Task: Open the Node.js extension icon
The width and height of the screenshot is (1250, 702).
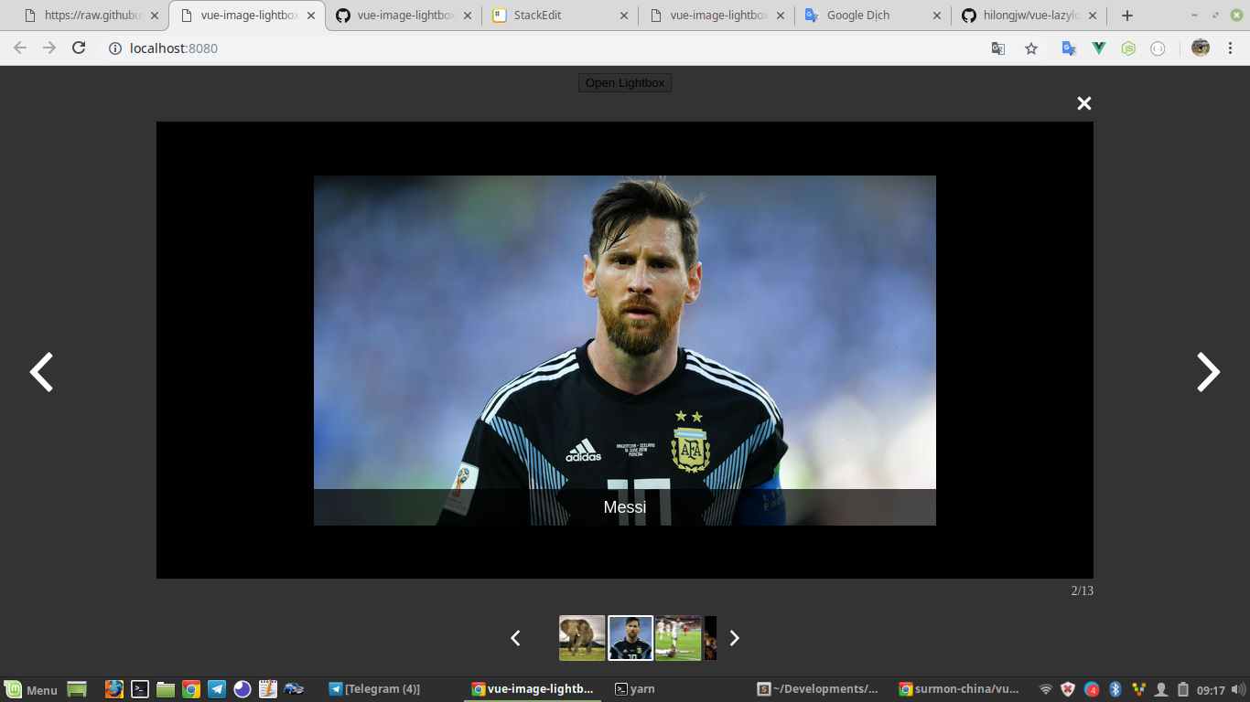Action: (x=1128, y=48)
